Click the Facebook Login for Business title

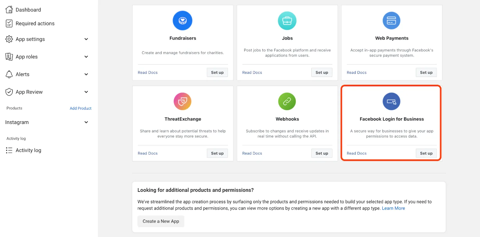click(x=392, y=119)
